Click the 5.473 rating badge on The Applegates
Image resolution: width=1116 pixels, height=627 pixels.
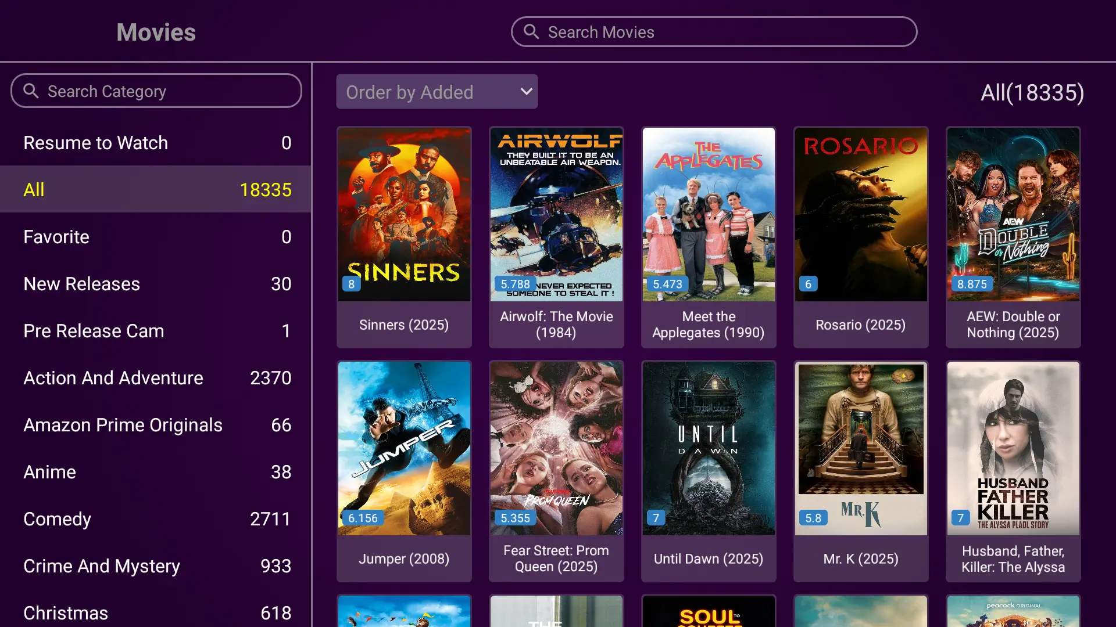click(667, 284)
